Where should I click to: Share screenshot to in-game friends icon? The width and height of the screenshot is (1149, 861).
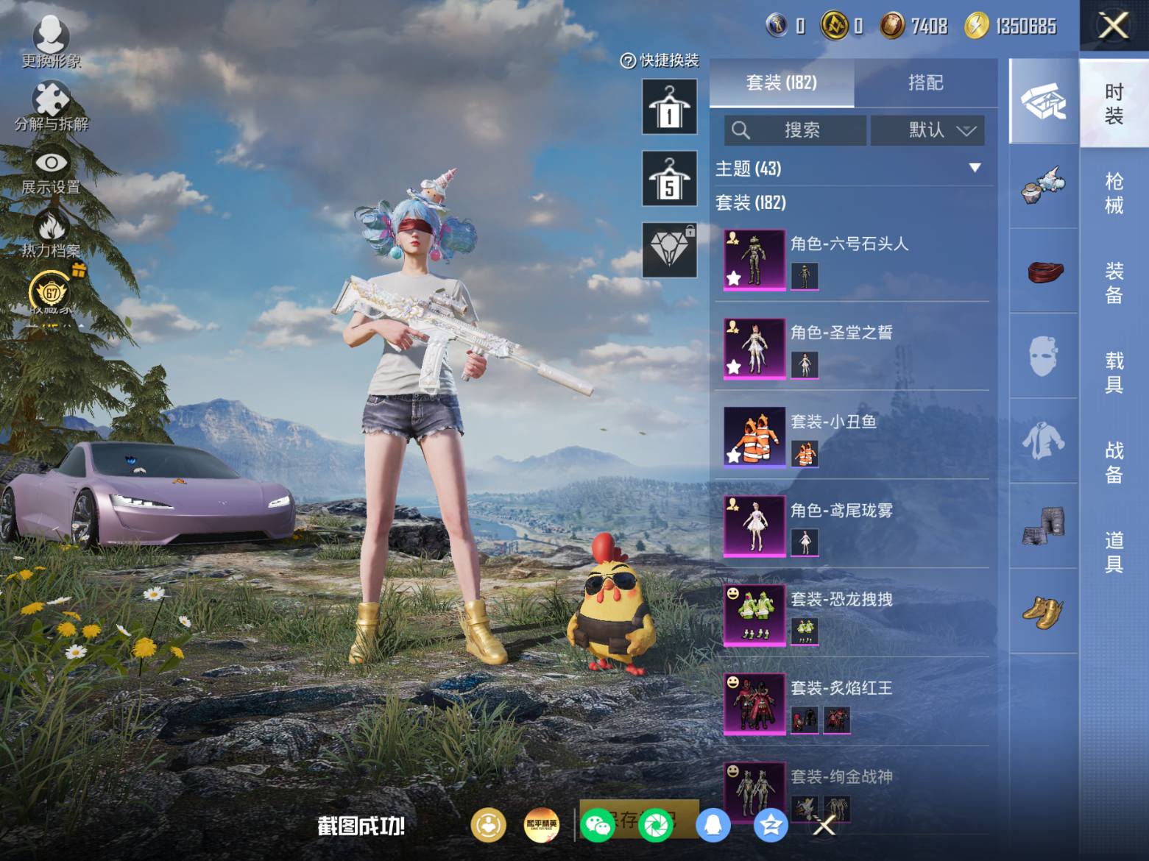[x=488, y=825]
